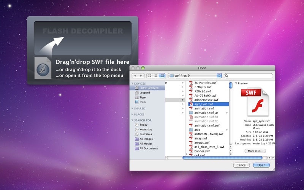Select 3D Particles.swf file
The width and height of the screenshot is (304, 190).
[x=209, y=83]
